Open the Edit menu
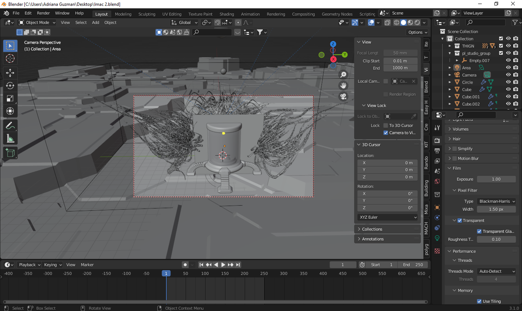This screenshot has height=311, width=522. tap(28, 13)
